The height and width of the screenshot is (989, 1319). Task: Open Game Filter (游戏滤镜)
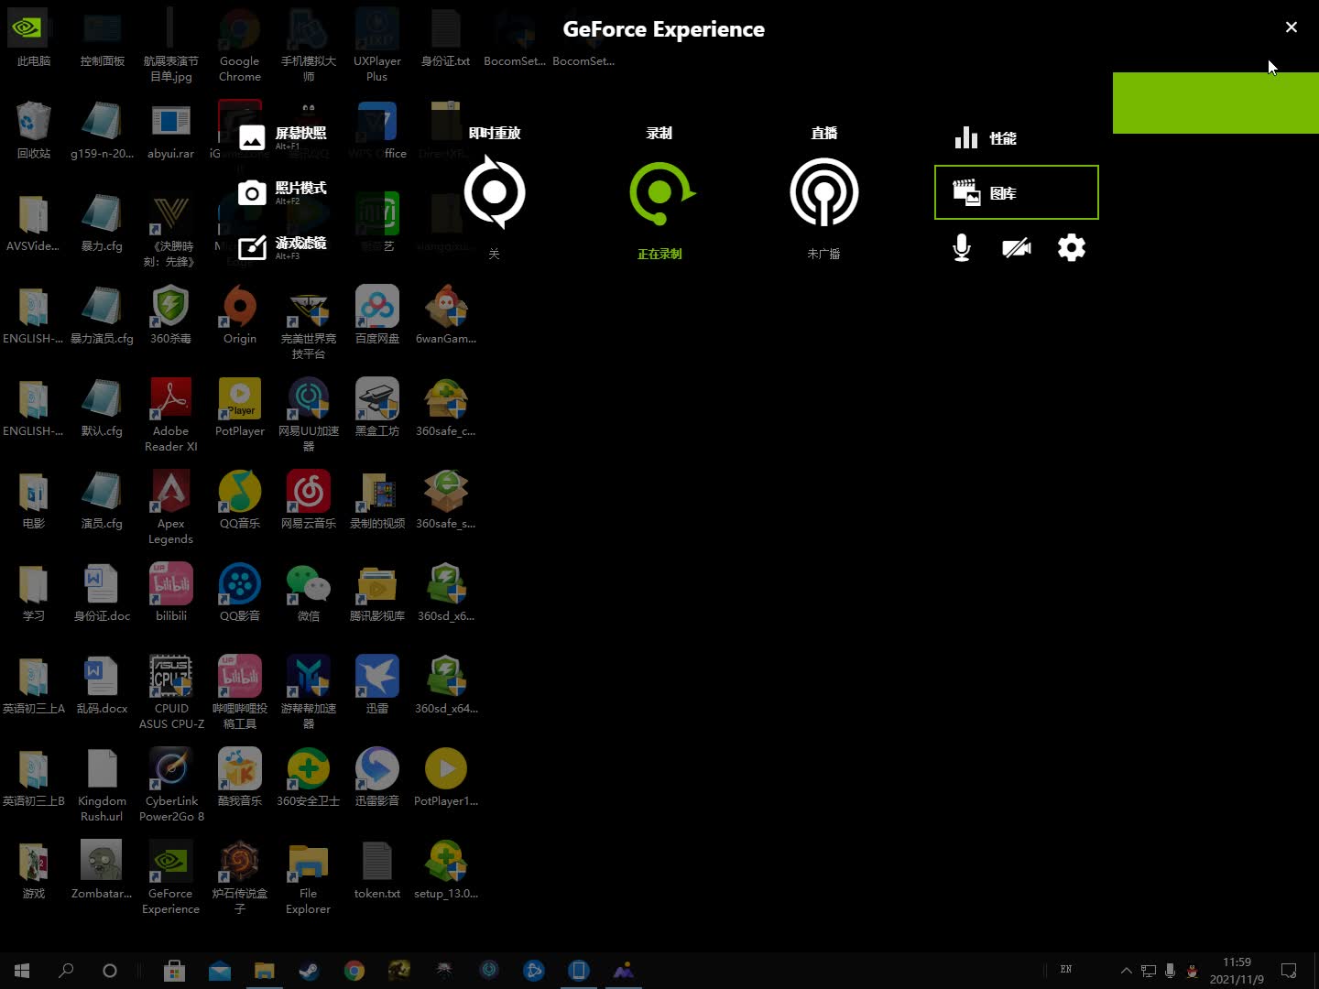(x=283, y=247)
